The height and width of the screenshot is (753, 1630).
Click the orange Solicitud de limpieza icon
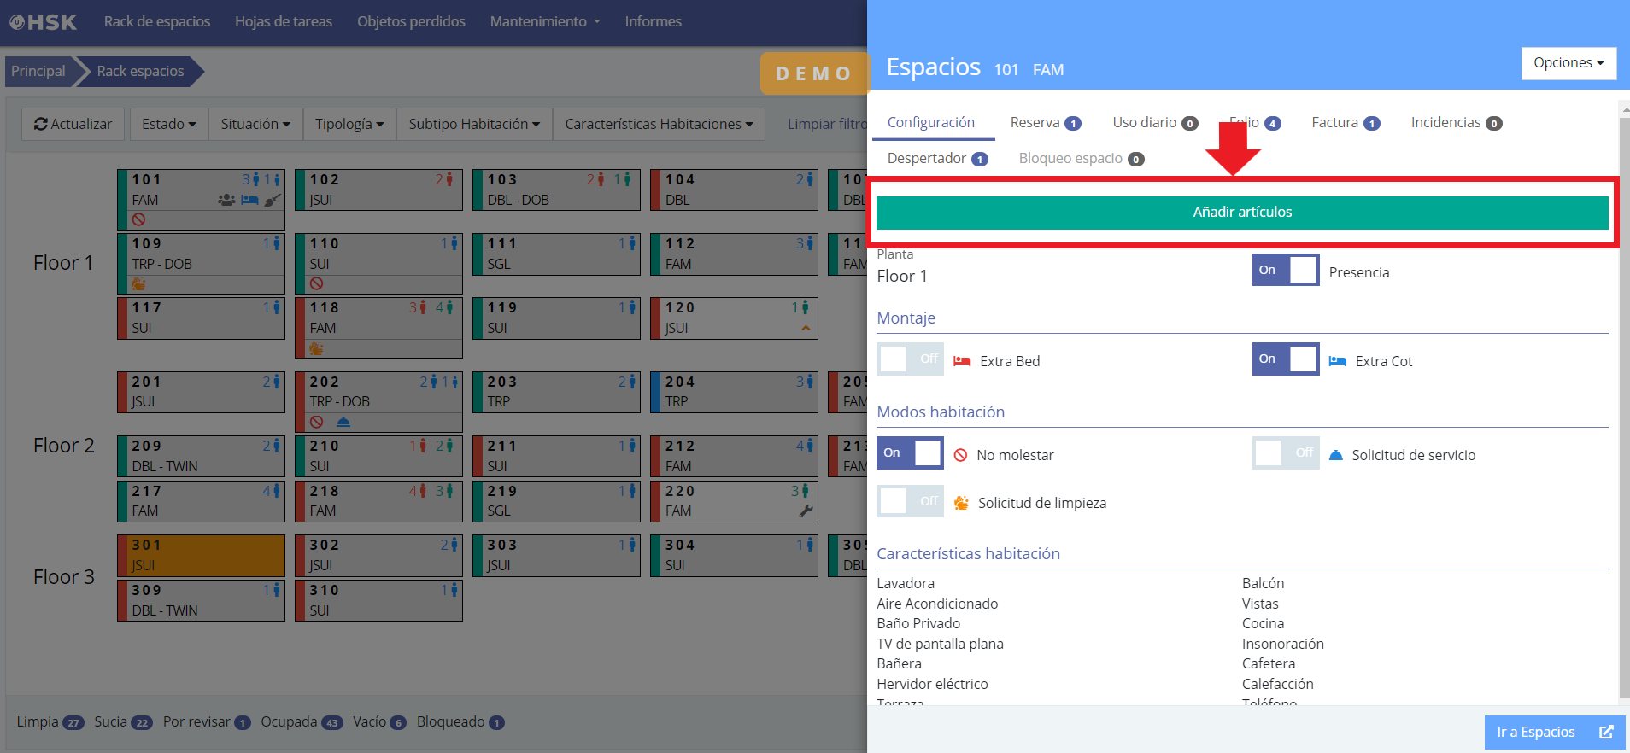pyautogui.click(x=961, y=503)
